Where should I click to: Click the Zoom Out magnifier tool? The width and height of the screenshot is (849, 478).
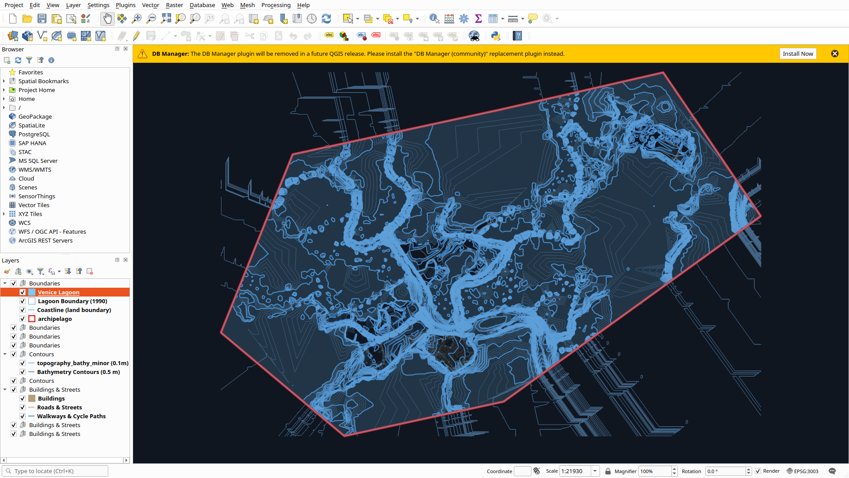pyautogui.click(x=151, y=19)
